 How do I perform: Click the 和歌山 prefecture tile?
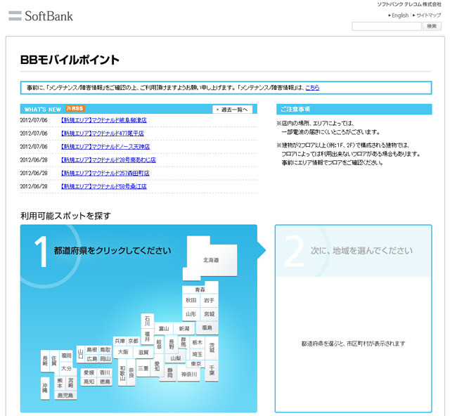(x=122, y=372)
